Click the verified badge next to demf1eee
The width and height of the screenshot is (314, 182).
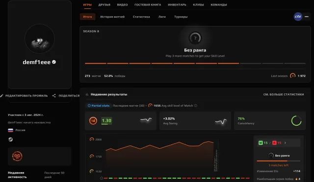(x=54, y=62)
